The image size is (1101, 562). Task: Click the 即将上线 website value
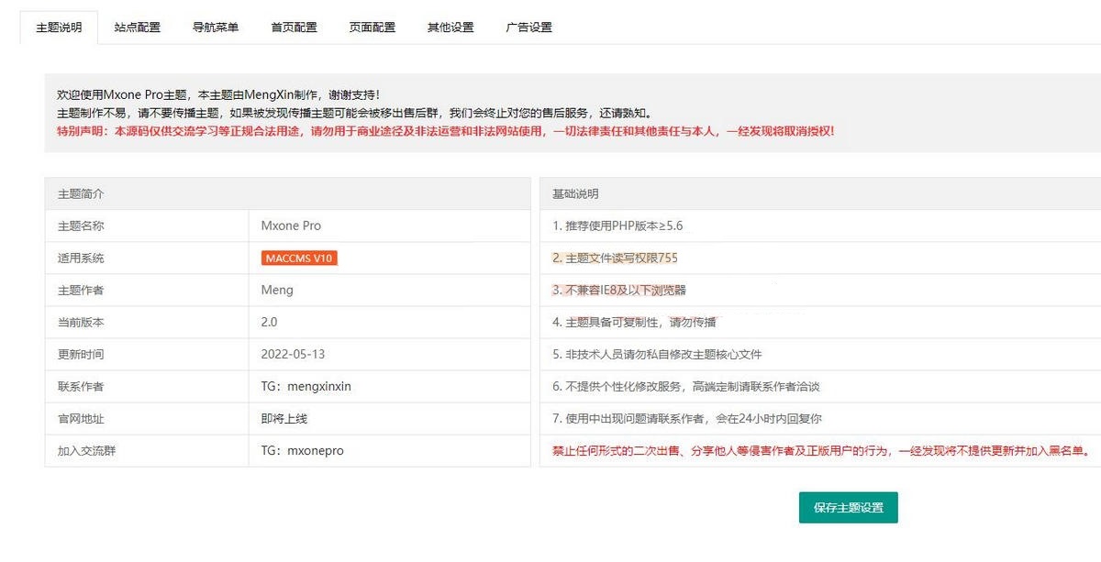tap(284, 418)
